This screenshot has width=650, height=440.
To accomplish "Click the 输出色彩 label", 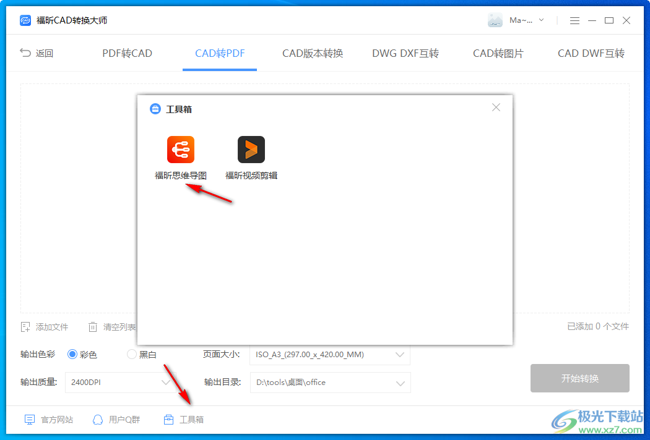I will (x=38, y=354).
